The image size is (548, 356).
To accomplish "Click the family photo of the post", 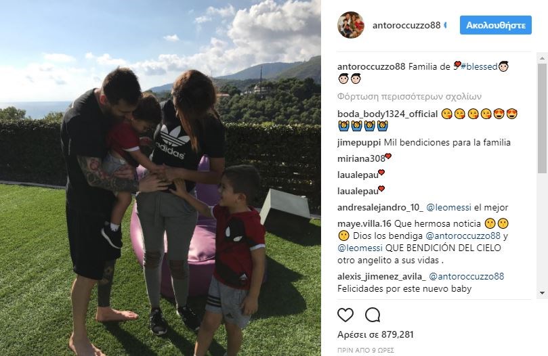I will pyautogui.click(x=161, y=178).
